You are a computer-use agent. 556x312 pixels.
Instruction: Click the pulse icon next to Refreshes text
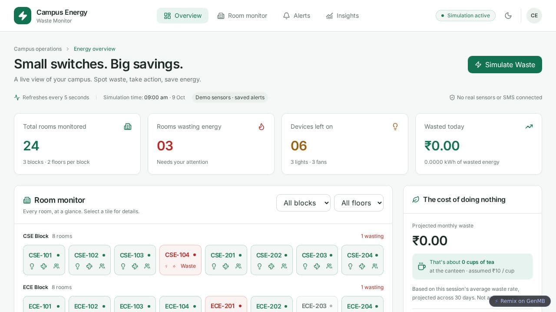pos(17,97)
